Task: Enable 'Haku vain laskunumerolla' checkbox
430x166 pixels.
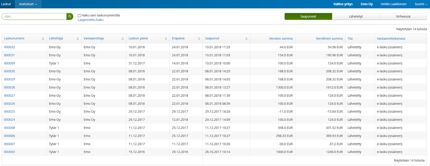Action: [x=79, y=15]
